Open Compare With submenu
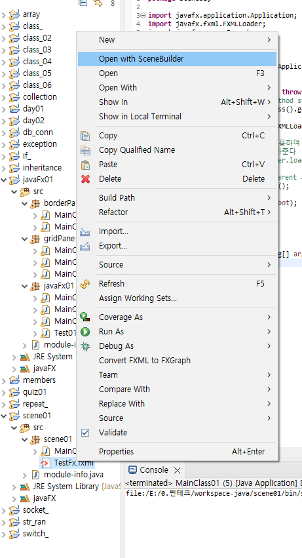 [x=177, y=389]
